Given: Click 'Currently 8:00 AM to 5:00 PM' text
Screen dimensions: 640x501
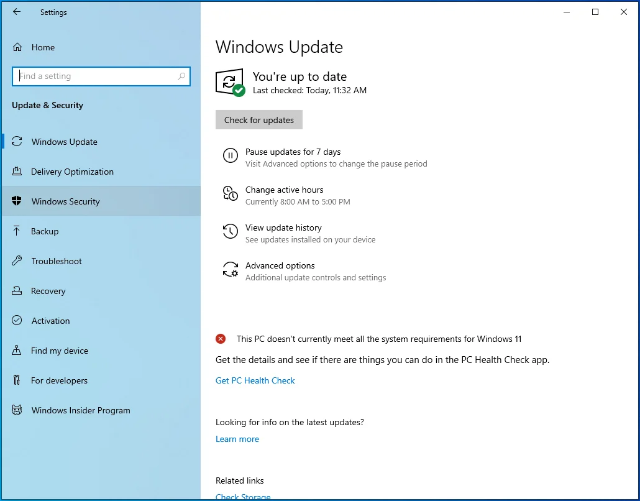Looking at the screenshot, I should (x=298, y=202).
